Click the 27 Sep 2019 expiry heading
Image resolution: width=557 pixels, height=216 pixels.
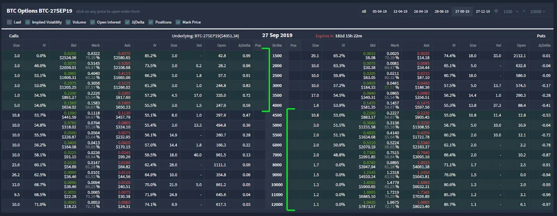pos(277,36)
